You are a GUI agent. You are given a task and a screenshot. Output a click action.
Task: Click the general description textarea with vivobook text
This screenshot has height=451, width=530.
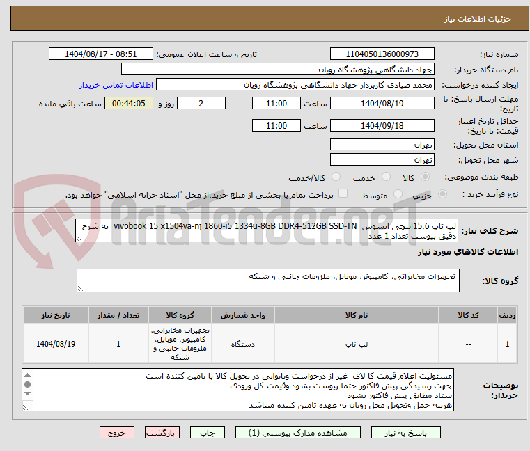[267, 230]
